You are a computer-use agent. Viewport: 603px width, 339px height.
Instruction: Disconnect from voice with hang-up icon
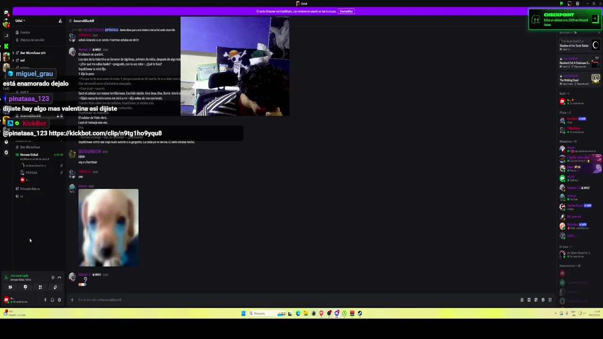pos(59,277)
